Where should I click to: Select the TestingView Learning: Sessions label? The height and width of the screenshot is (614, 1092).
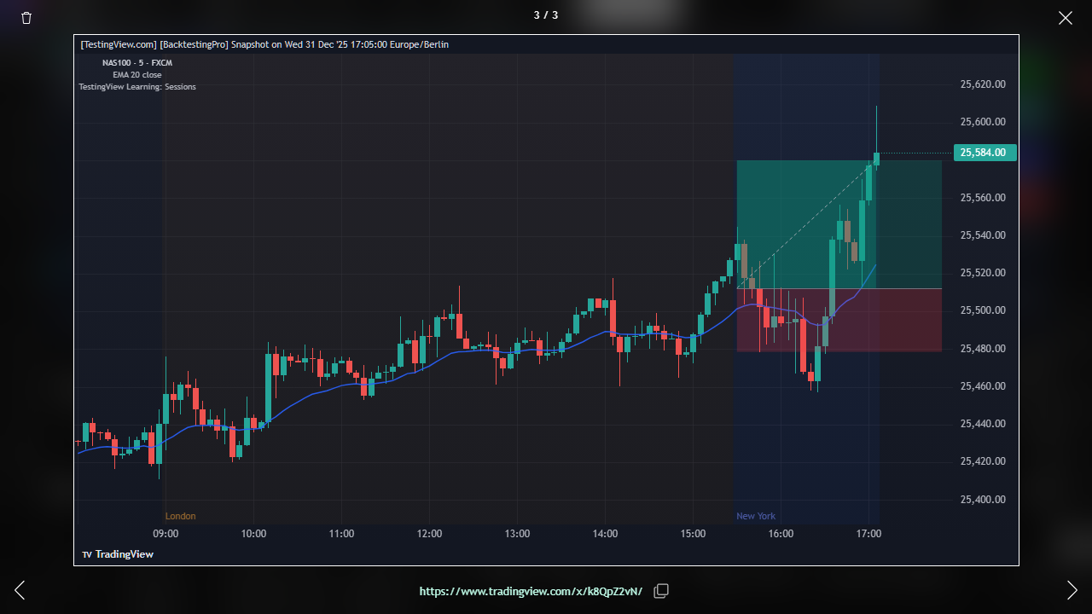click(137, 87)
